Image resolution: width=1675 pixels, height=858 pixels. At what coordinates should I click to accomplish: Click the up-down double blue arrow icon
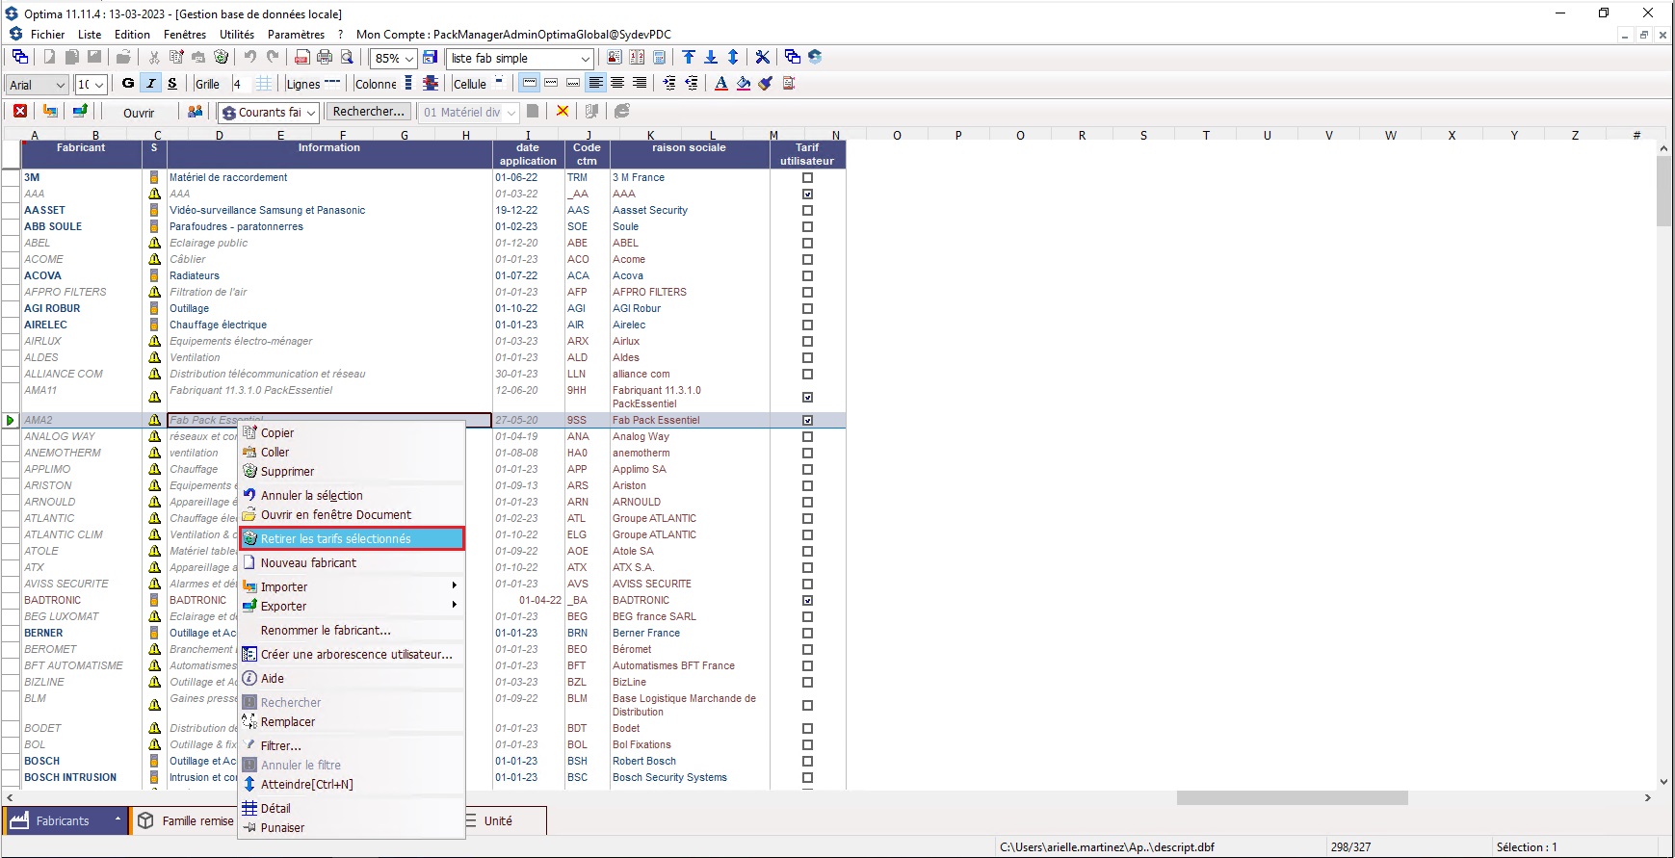click(733, 57)
